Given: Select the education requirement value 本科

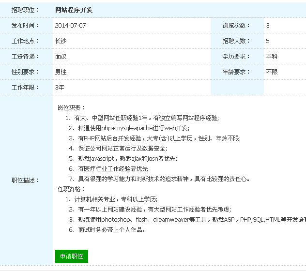Looking at the screenshot, I should tap(272, 57).
